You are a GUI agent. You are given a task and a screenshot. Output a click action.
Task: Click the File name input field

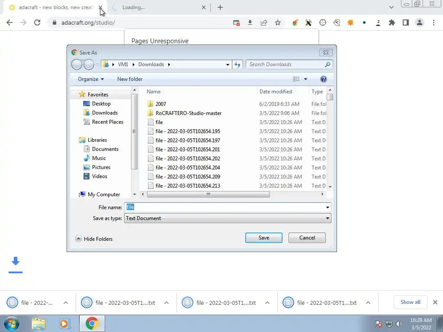tap(228, 207)
